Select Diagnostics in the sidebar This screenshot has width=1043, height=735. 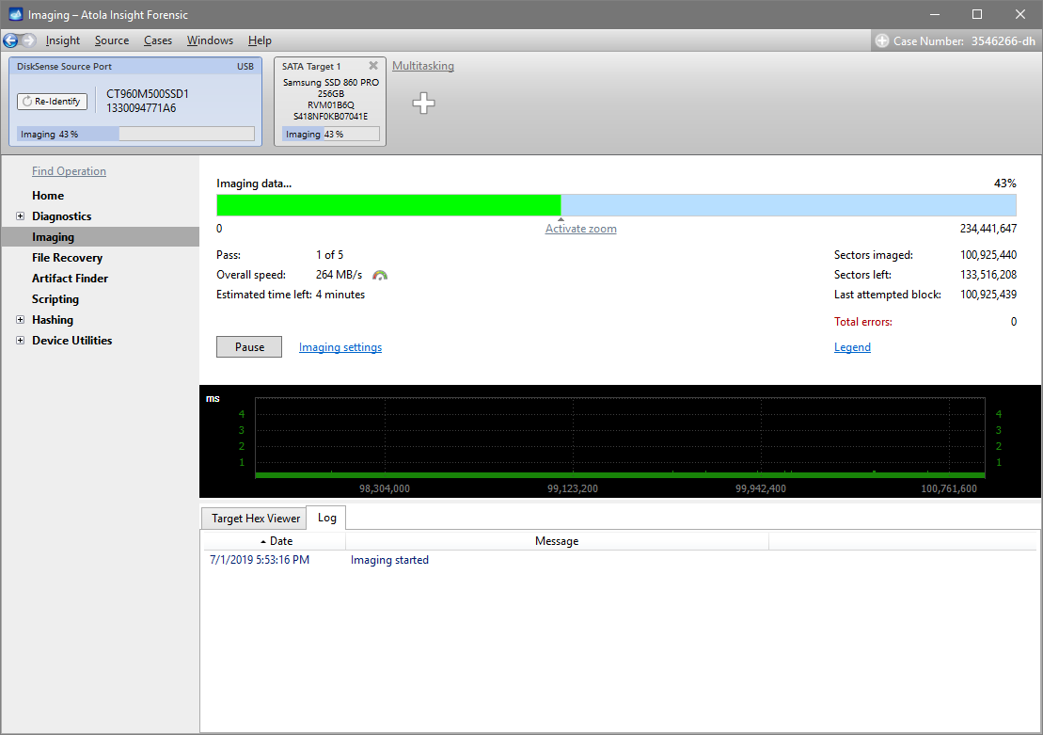pyautogui.click(x=62, y=216)
